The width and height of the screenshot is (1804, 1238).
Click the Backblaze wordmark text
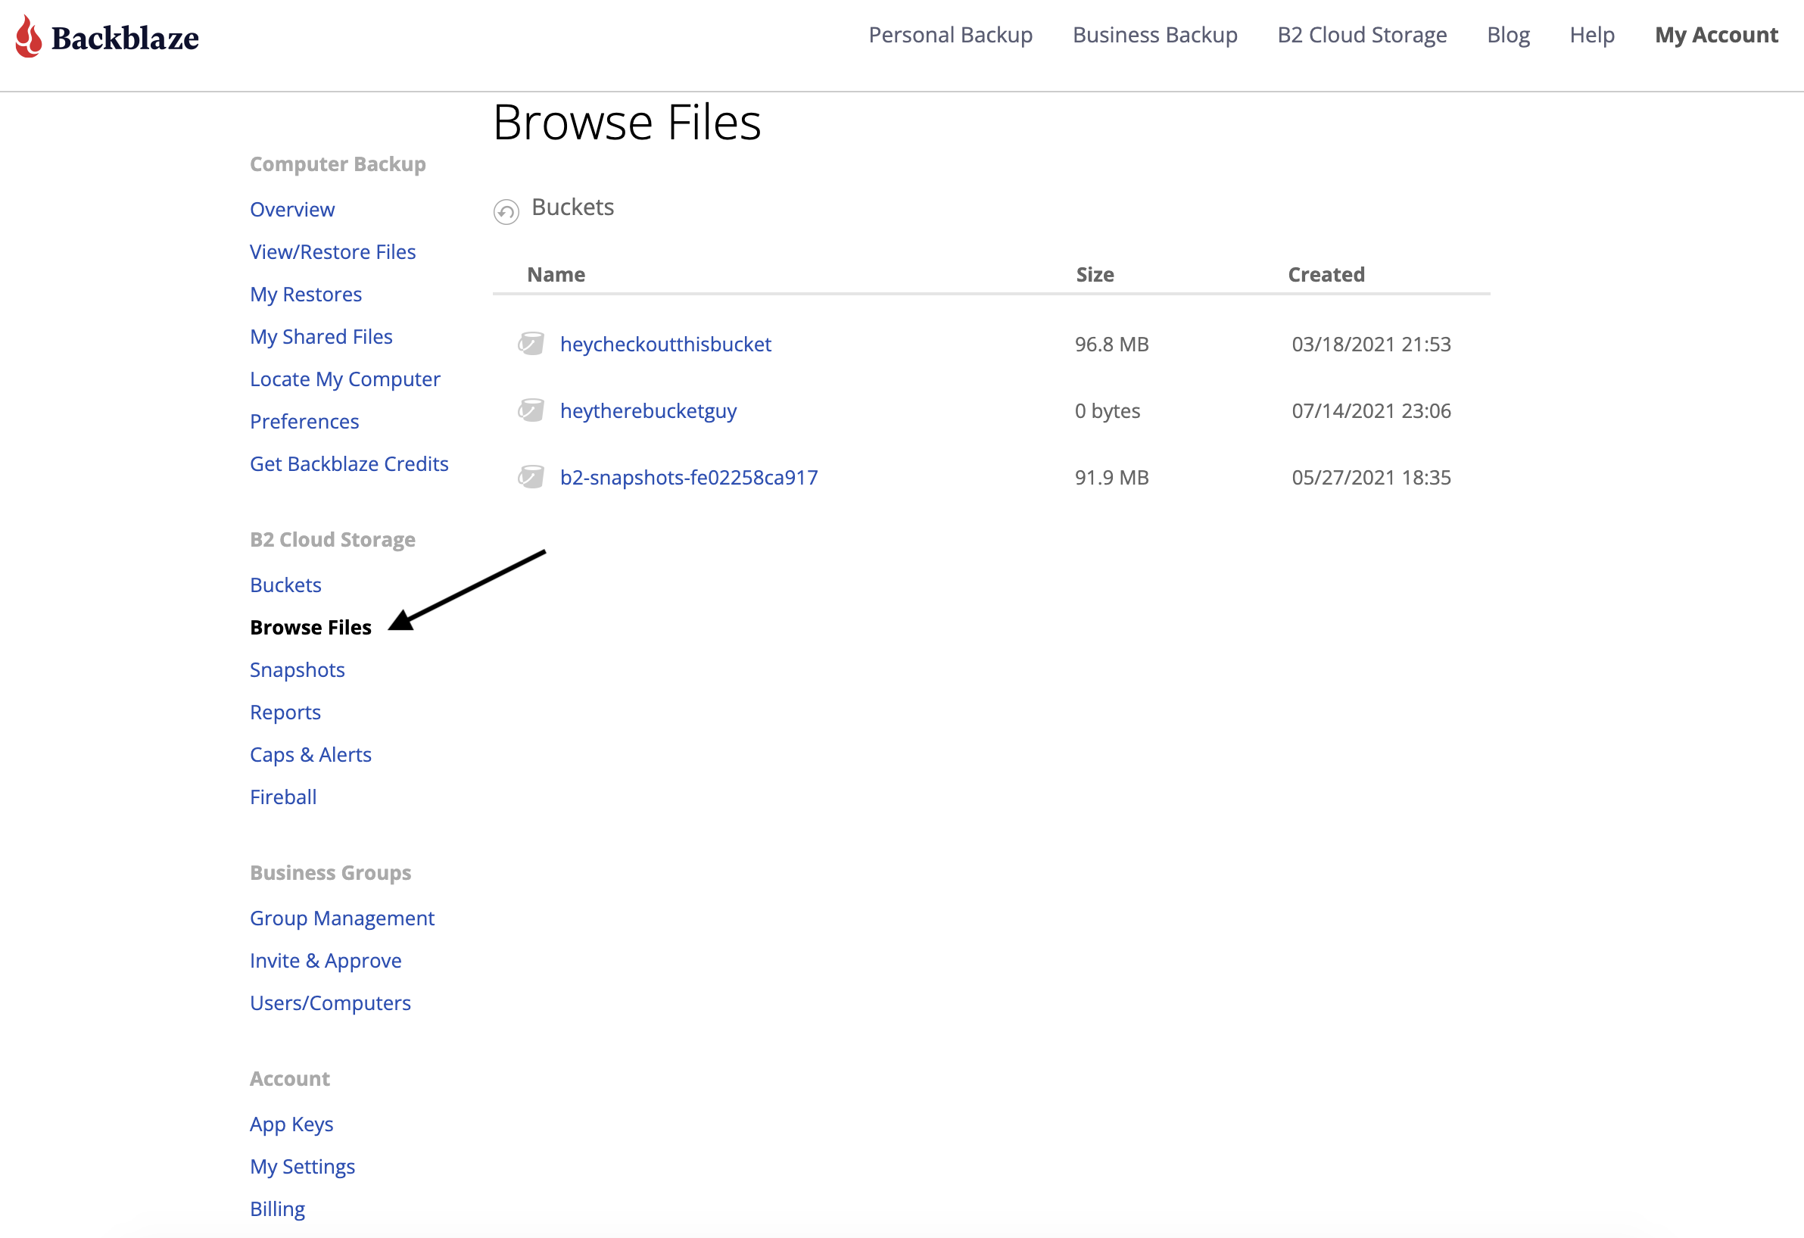[125, 38]
